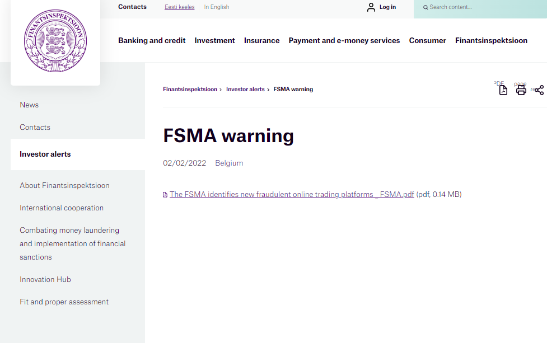Click the PDF export icon
Image resolution: width=547 pixels, height=343 pixels.
(x=503, y=90)
